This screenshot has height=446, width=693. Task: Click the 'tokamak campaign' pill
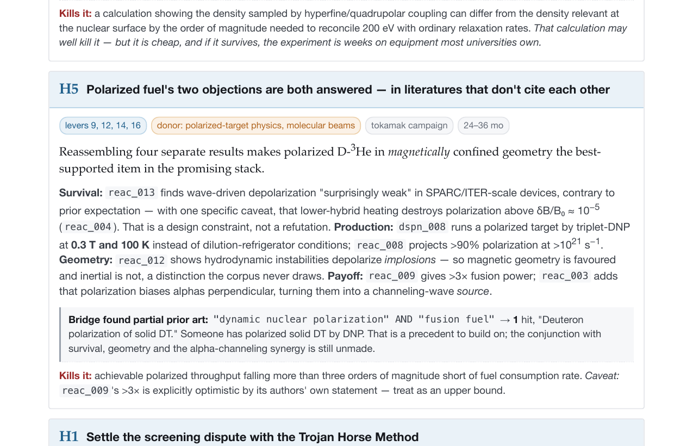click(409, 126)
